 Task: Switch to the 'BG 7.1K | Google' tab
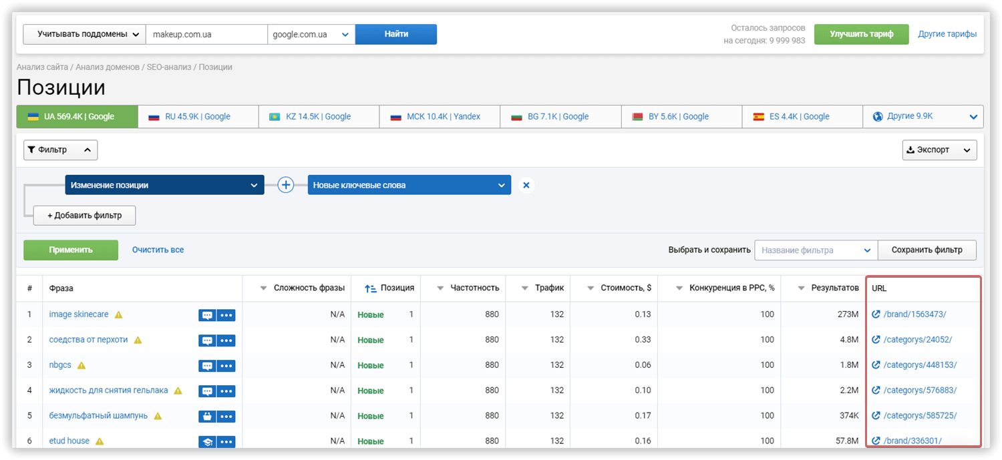[x=560, y=116]
